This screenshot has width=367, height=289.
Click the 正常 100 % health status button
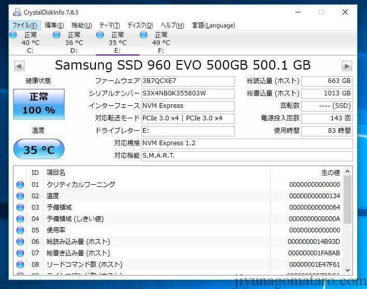coord(39,104)
